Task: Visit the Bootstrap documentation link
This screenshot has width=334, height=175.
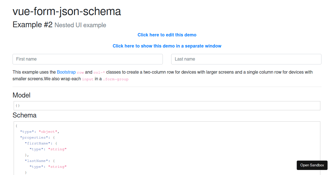Action: (x=66, y=72)
